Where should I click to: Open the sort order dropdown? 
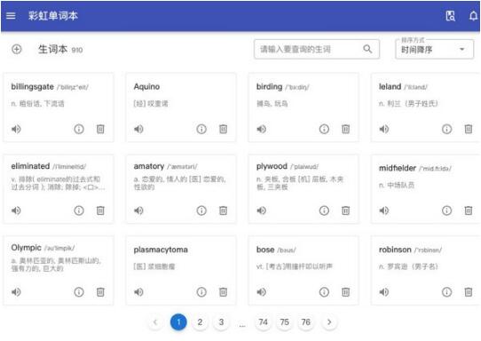[x=434, y=49]
